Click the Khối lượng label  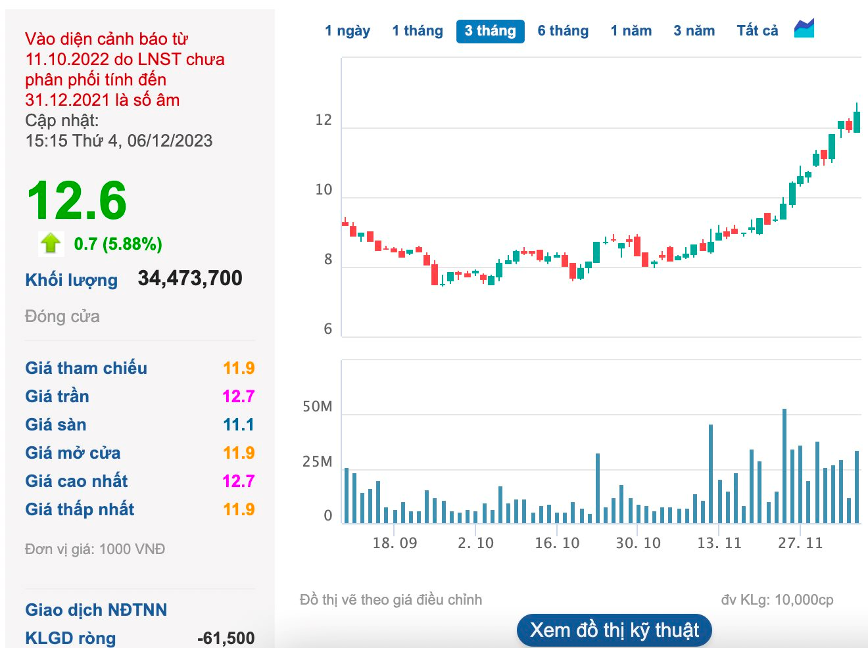click(71, 280)
